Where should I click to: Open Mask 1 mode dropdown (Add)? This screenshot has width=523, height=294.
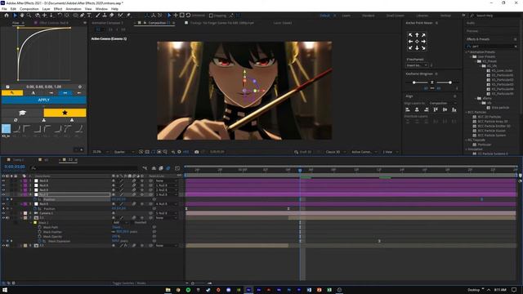(x=120, y=222)
